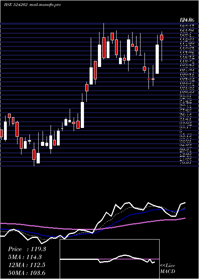Click the last red candlestick on the chart
The width and height of the screenshot is (199, 279).
pos(162,37)
